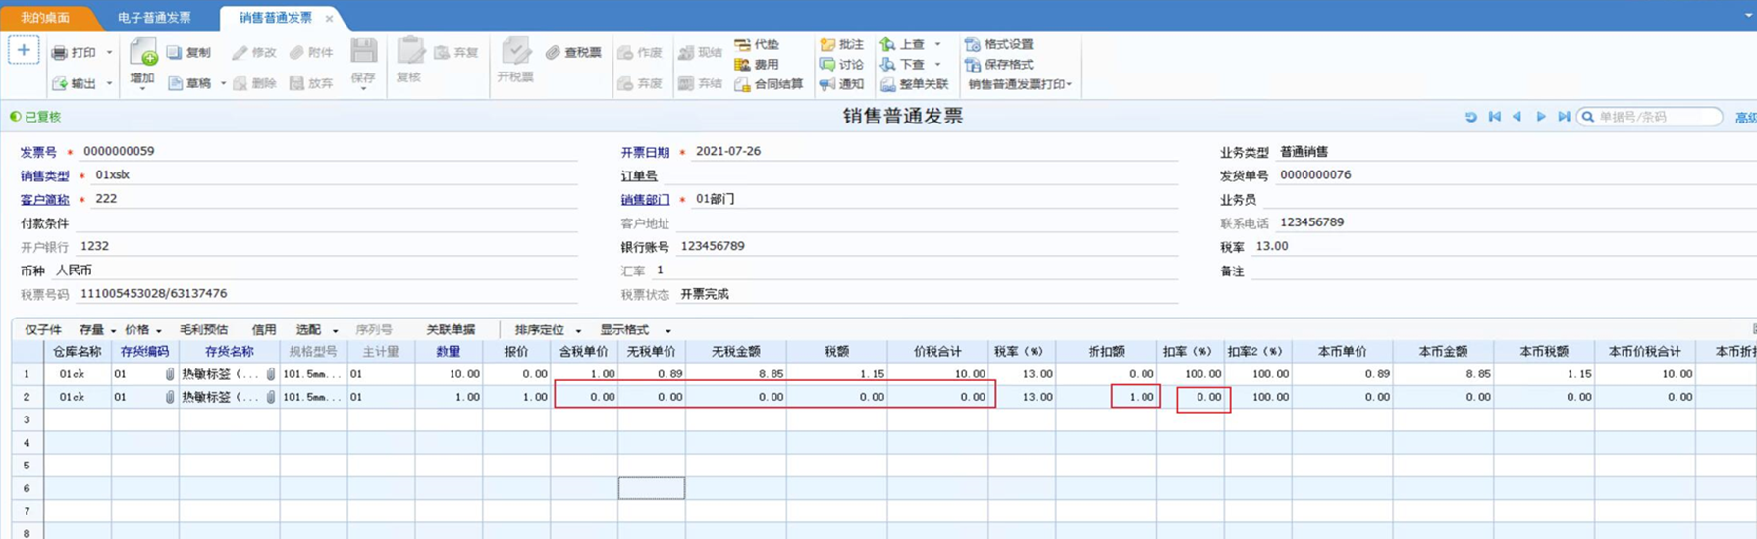Click the 关联单据 grid toolbar button
Image resolution: width=1757 pixels, height=539 pixels.
[x=451, y=330]
